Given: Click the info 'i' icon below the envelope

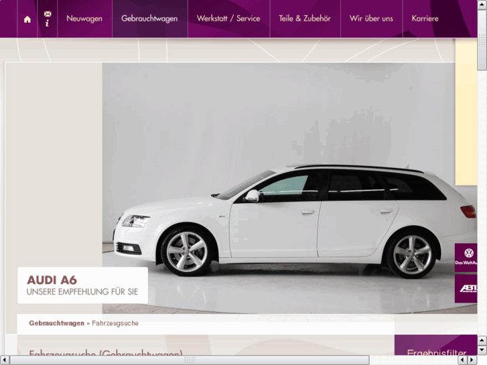Looking at the screenshot, I should click(47, 23).
